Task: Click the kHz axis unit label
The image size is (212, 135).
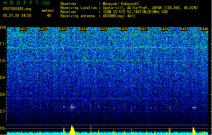Action: (x=3, y=27)
